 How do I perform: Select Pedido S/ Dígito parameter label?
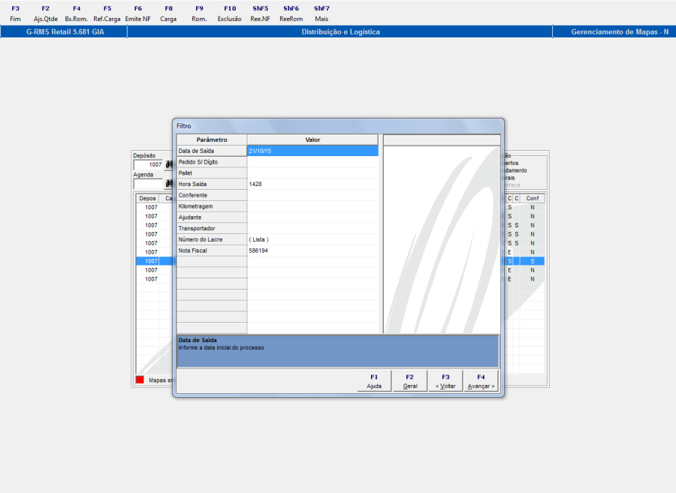212,162
